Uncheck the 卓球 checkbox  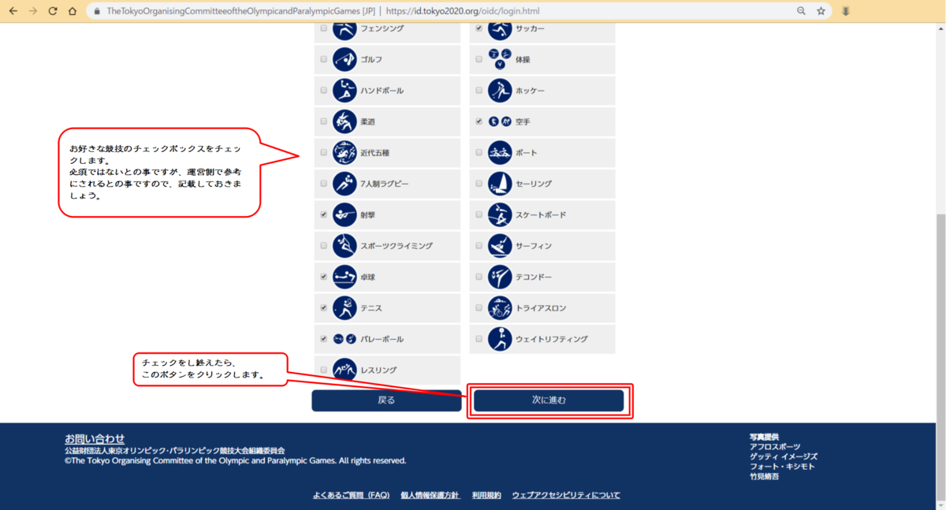[x=323, y=277]
